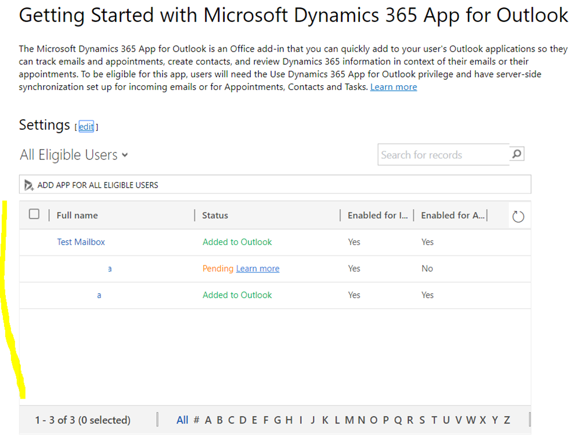
Task: Click the search magnifier icon
Action: pos(517,154)
